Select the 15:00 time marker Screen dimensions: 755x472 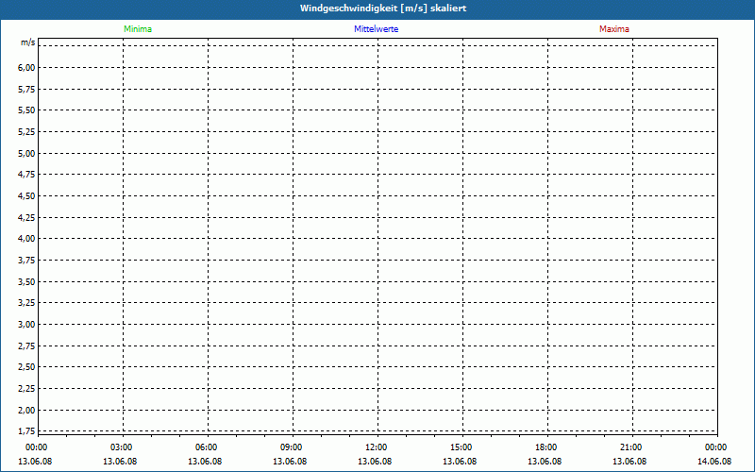coord(461,447)
